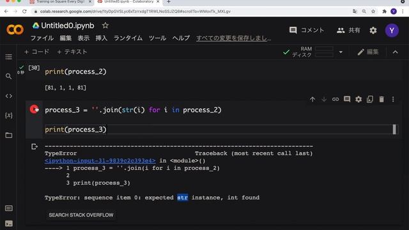Open the Y account avatar
The height and width of the screenshot is (230, 409).
tap(392, 30)
